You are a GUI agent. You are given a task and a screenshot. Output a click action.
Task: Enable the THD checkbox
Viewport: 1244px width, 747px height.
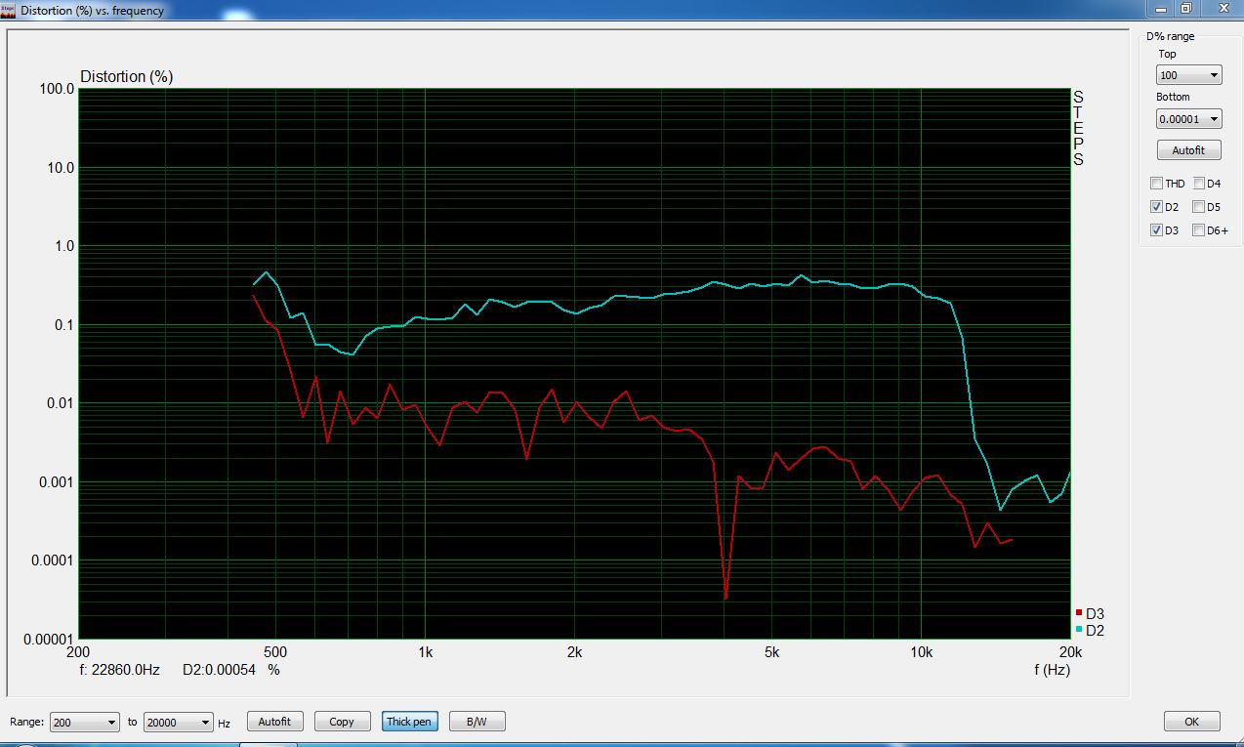[1157, 184]
